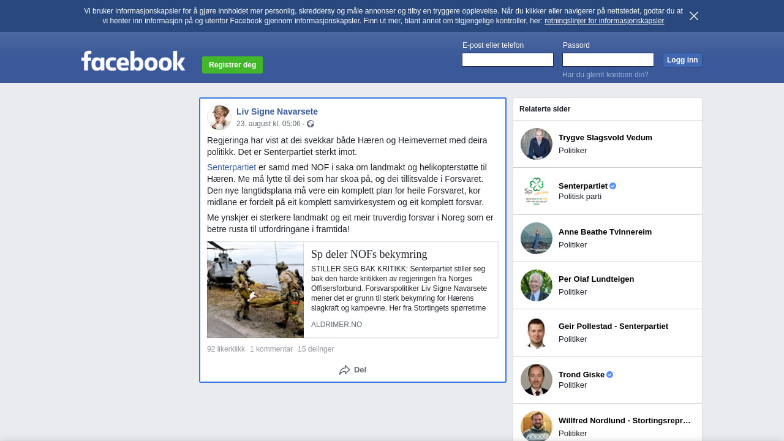Image resolution: width=784 pixels, height=441 pixels.
Task: Open Anne Beathe Tvinnereim page name
Action: click(605, 232)
